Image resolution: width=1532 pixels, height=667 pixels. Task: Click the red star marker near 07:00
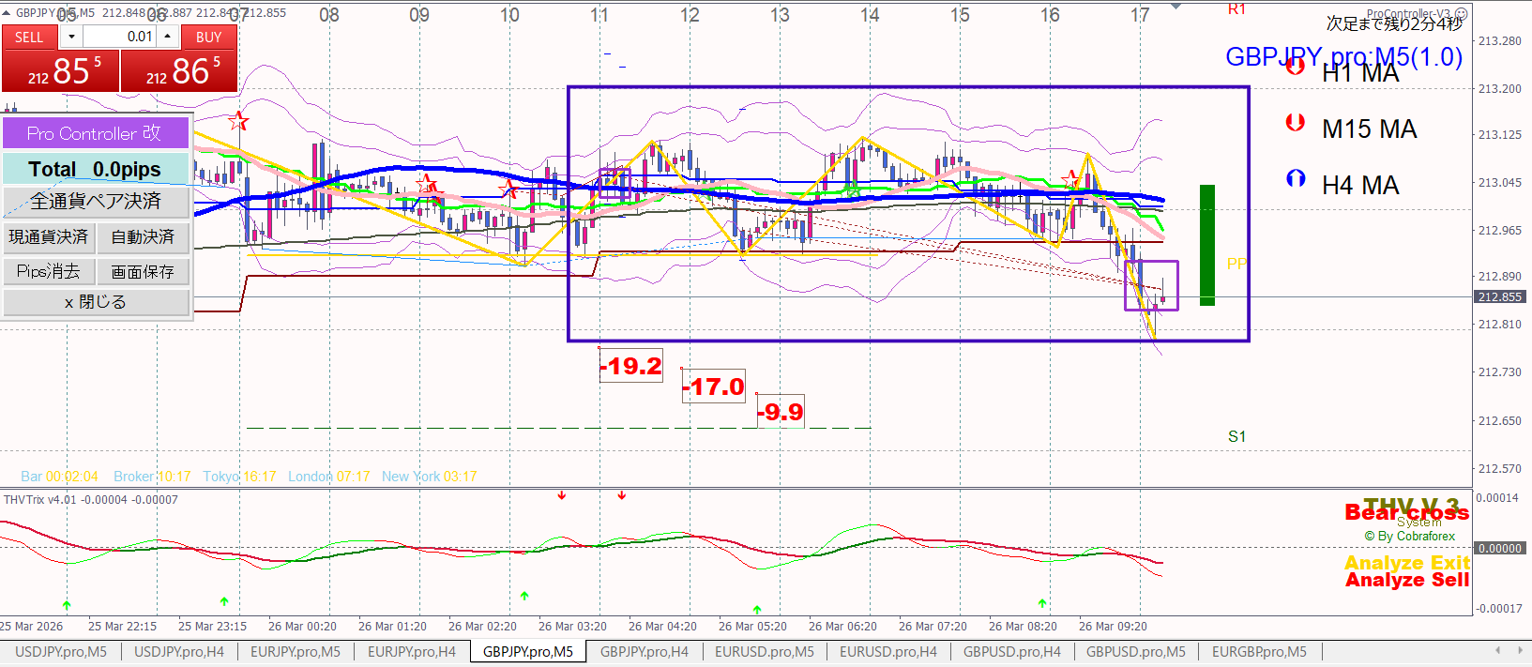239,121
